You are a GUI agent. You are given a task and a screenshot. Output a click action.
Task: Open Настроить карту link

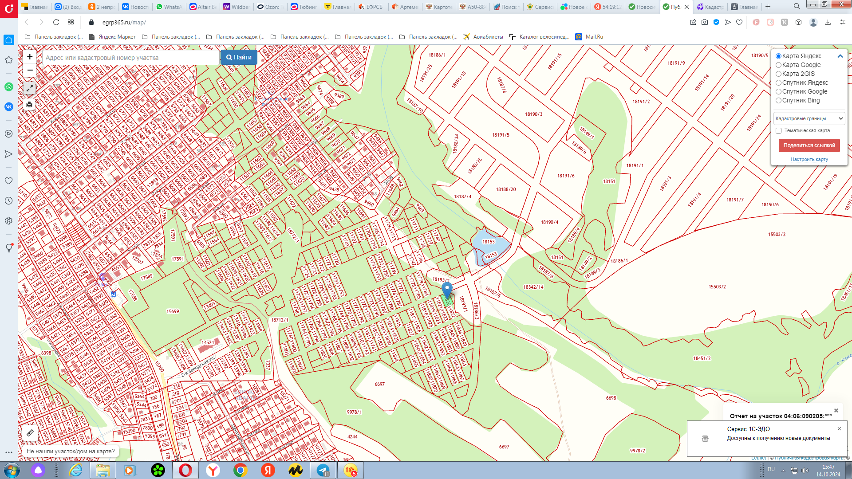pyautogui.click(x=809, y=159)
